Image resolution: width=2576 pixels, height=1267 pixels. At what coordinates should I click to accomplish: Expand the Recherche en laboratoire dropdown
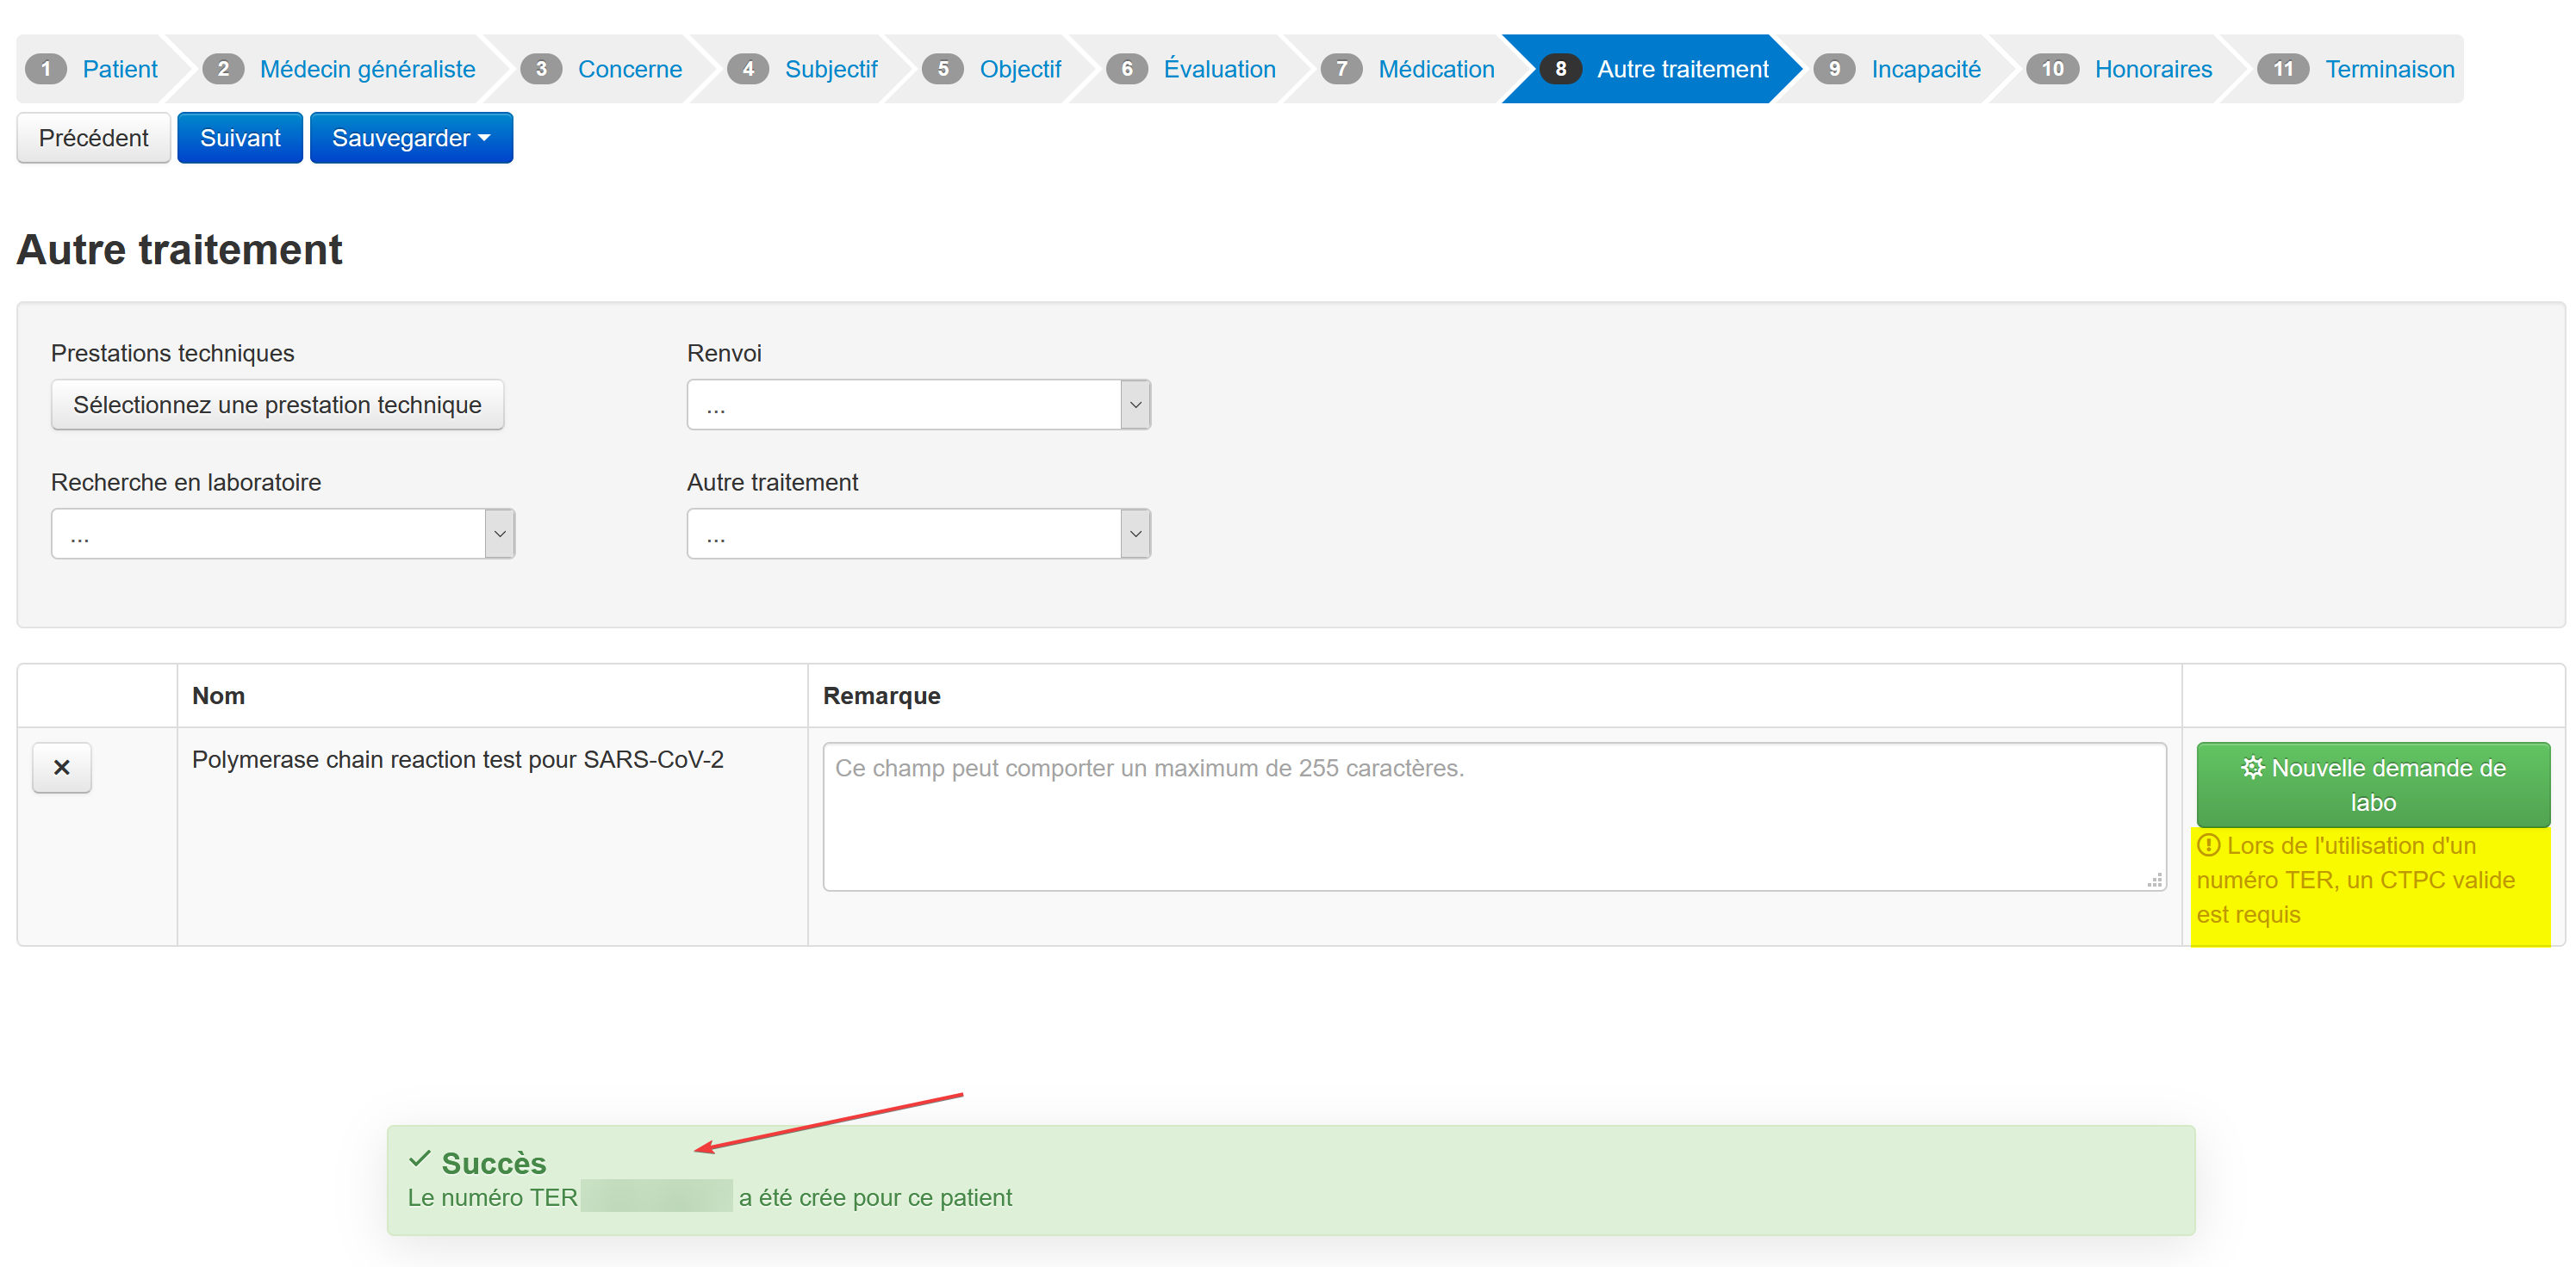pyautogui.click(x=282, y=534)
